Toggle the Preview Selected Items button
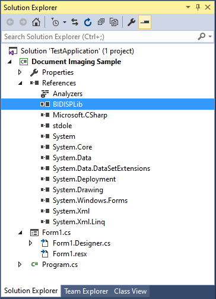 point(145,22)
